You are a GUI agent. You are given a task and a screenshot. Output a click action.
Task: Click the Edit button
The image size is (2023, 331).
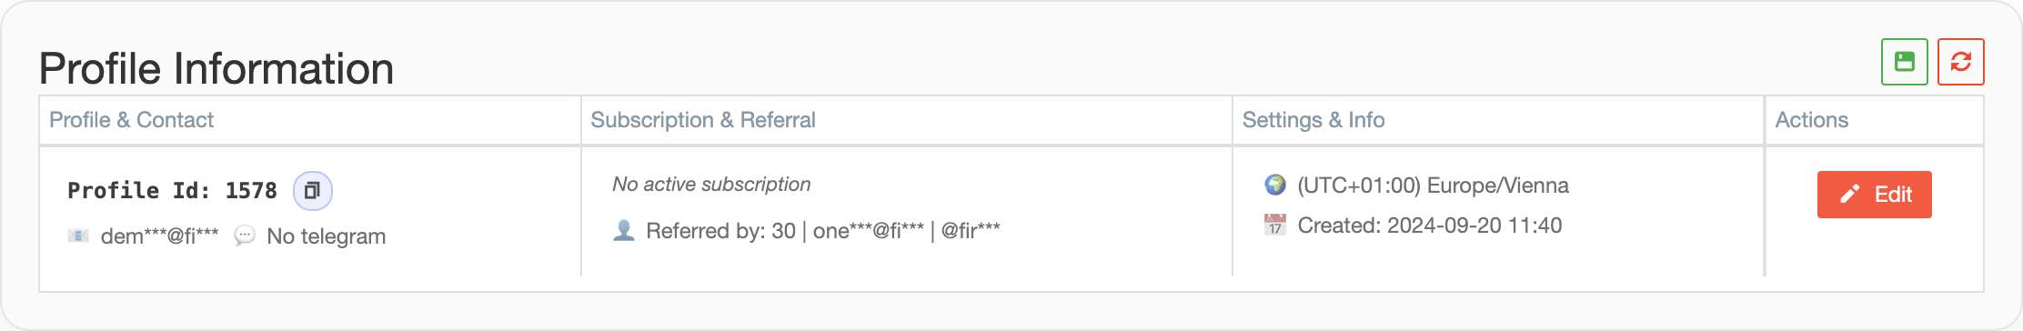point(1874,195)
